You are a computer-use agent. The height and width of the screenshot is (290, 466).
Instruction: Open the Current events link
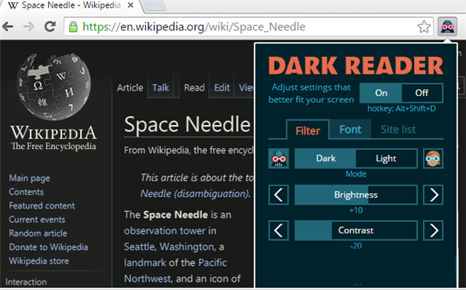[37, 219]
